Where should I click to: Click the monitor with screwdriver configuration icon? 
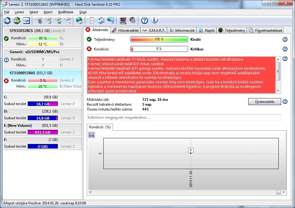coord(123,20)
